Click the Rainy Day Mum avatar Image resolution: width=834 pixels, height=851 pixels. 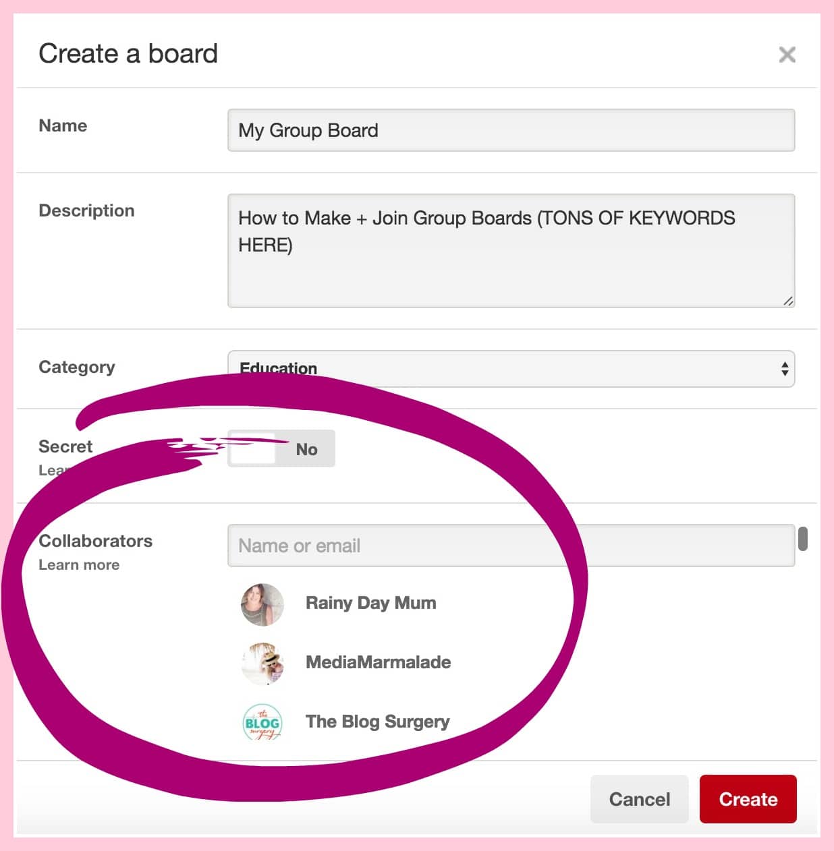pyautogui.click(x=262, y=604)
